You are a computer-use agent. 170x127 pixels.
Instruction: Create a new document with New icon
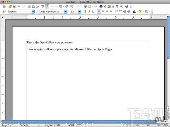(x=4, y=6)
